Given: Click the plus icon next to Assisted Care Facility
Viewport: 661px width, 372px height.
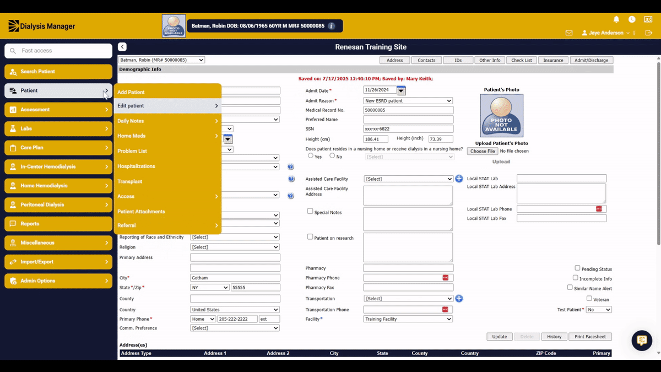Looking at the screenshot, I should click(x=459, y=179).
